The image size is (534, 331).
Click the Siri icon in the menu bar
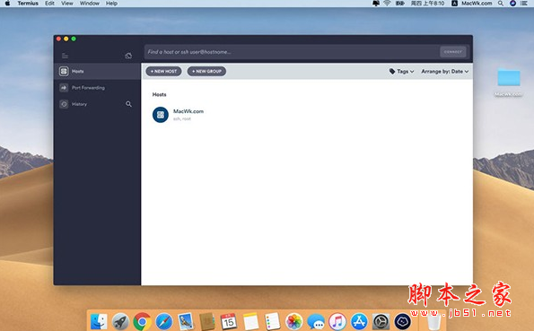pyautogui.click(x=512, y=4)
